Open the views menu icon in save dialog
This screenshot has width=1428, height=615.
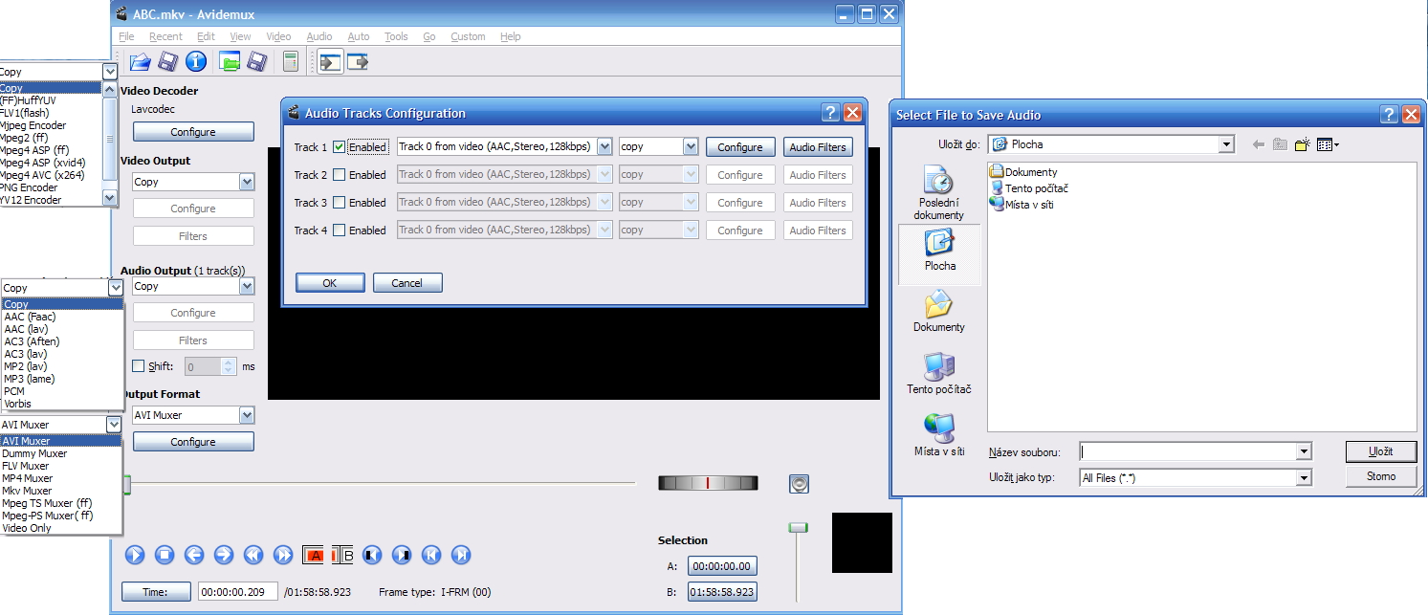tap(1328, 144)
